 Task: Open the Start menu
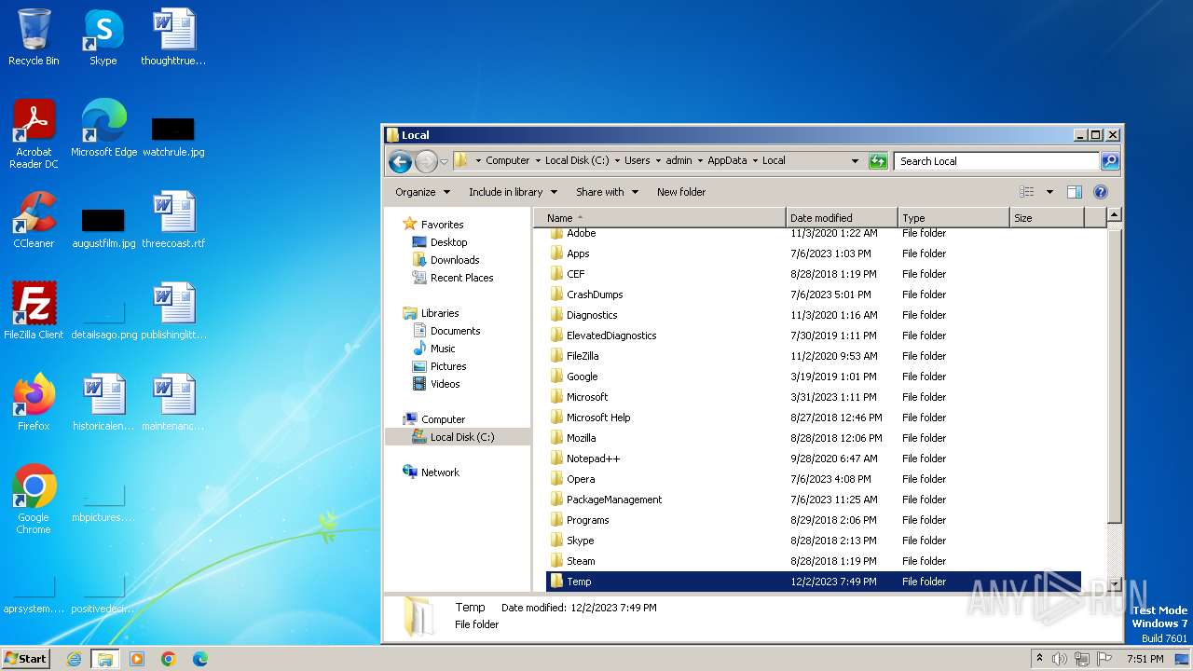click(26, 659)
